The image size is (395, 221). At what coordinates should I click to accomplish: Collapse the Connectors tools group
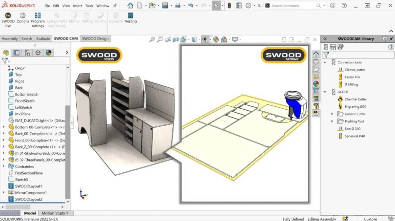[x=325, y=62]
